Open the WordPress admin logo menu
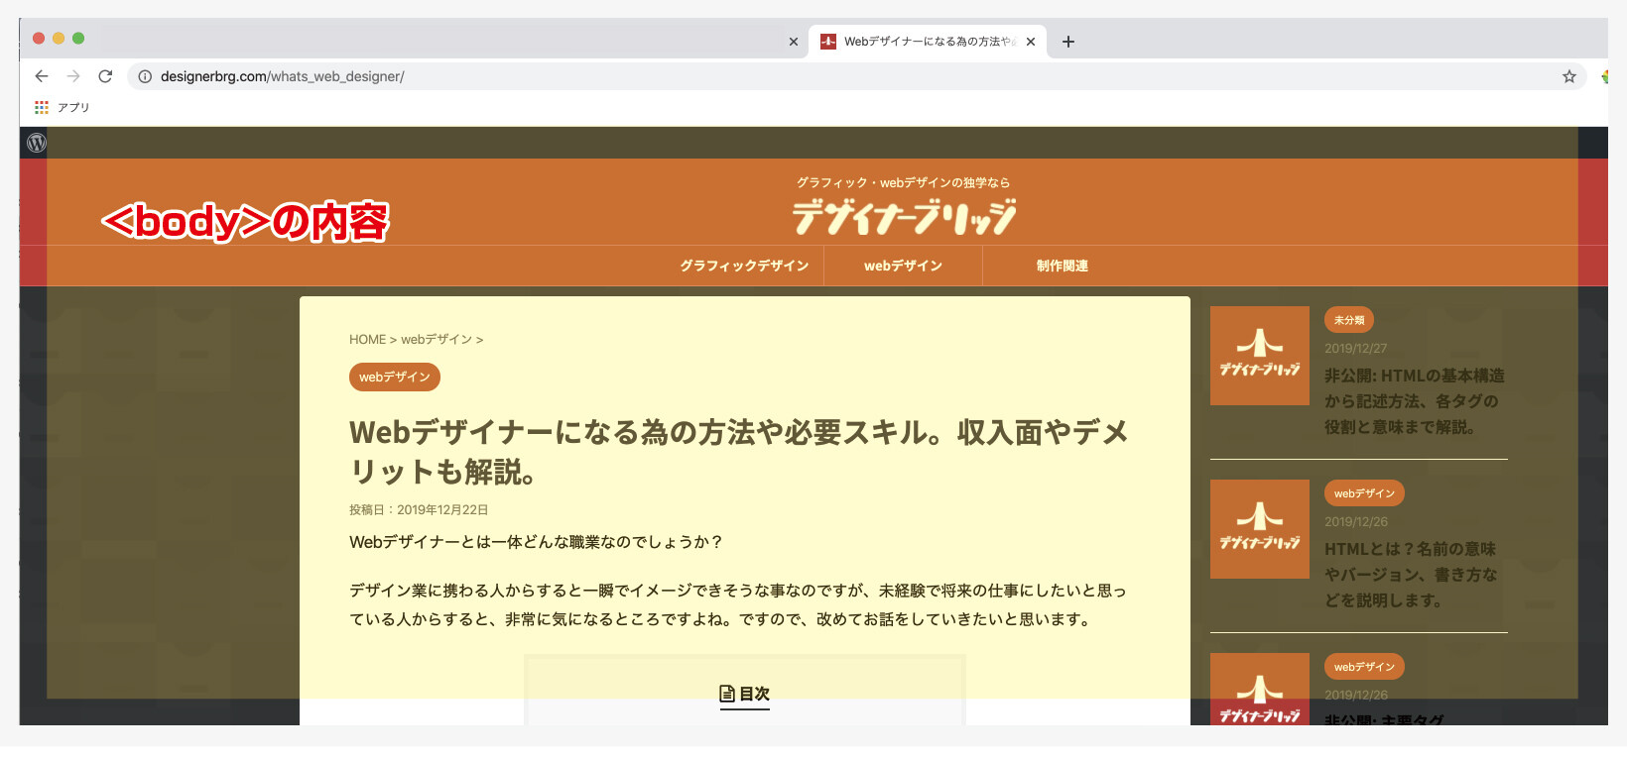Image resolution: width=1627 pixels, height=759 pixels. (x=37, y=143)
